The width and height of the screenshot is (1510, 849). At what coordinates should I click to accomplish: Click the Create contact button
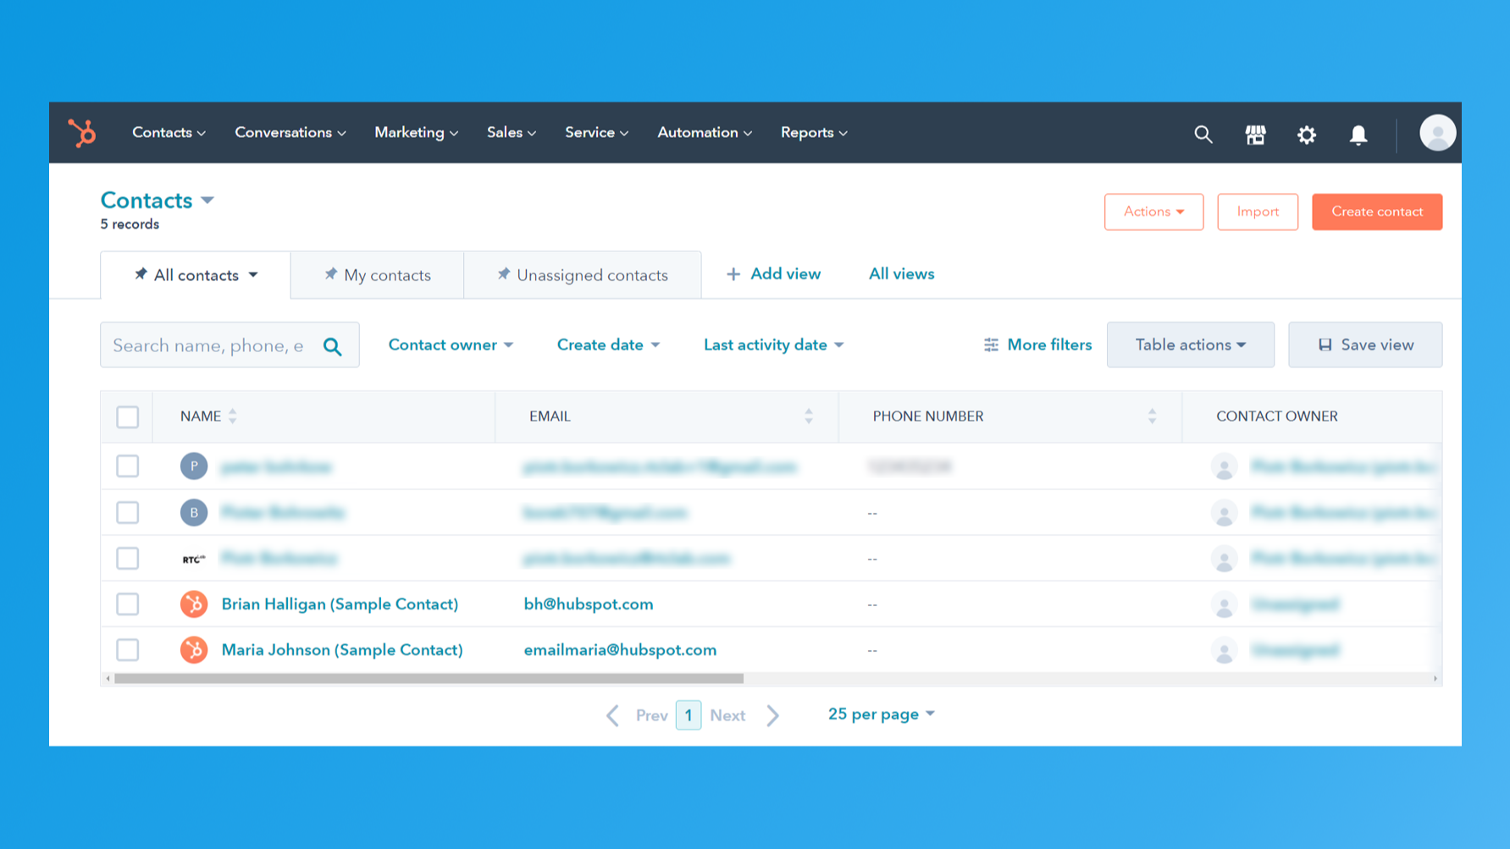pyautogui.click(x=1377, y=212)
